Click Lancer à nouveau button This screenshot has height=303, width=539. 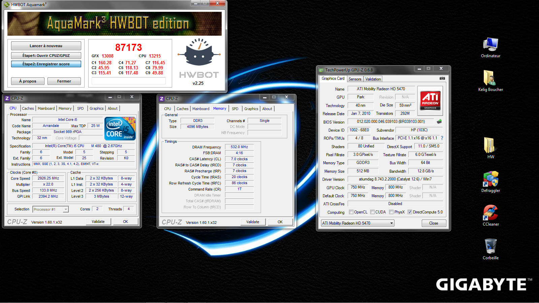(46, 46)
